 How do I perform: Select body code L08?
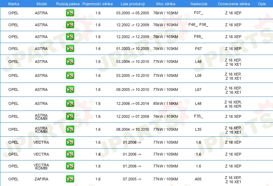[198, 76]
